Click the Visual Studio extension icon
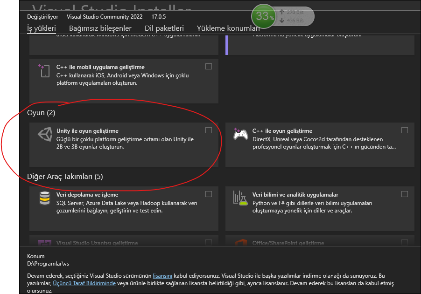This screenshot has width=421, height=294. tap(44, 243)
